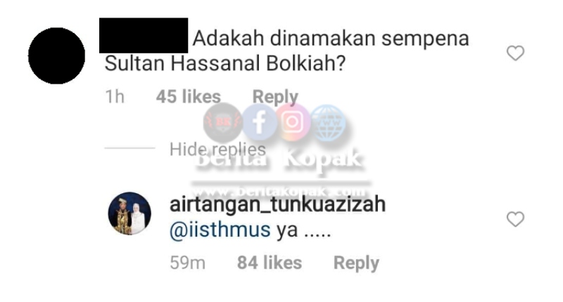The width and height of the screenshot is (563, 302).
Task: Click the Facebook icon in the watermark
Action: point(260,122)
